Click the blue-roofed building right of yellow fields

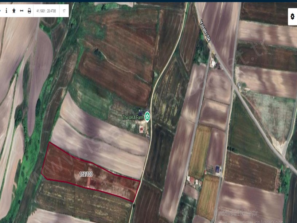coord(218,169)
